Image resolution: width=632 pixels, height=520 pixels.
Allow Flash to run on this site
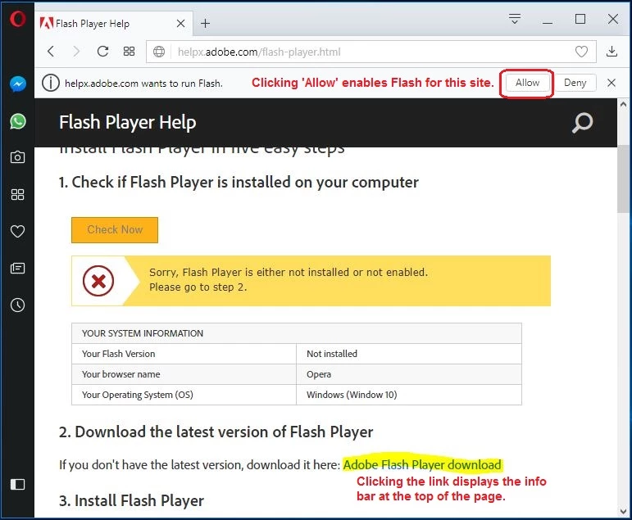(527, 83)
